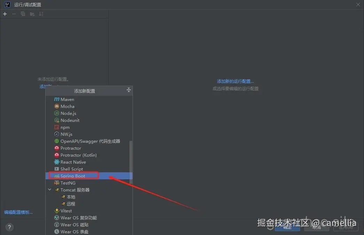This screenshot has height=235, width=364.
Task: Click the collapse icon in 添加新配置 header
Action: click(129, 90)
